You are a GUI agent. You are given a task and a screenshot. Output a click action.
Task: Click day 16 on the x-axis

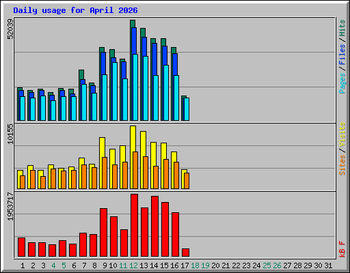(174, 265)
